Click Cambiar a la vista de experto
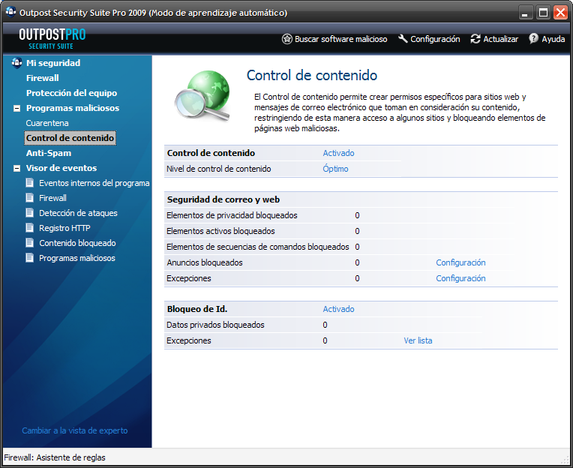 (75, 430)
